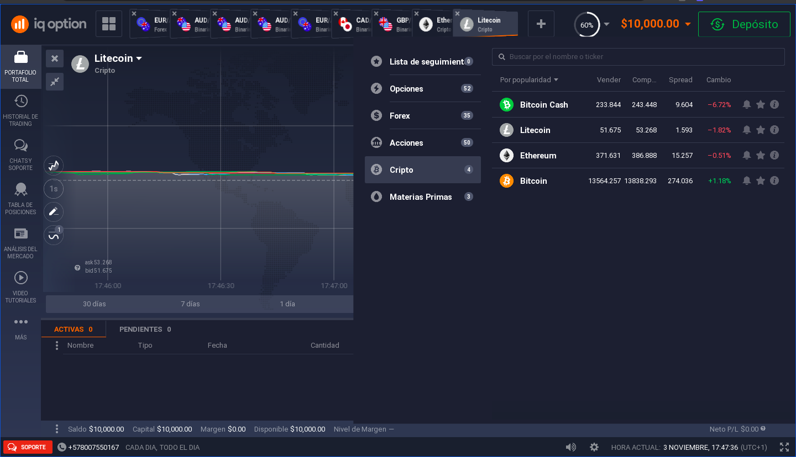Expand the 60% progress dropdown arrow

coord(606,24)
